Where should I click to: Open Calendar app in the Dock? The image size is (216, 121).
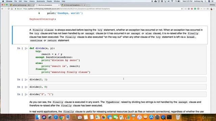click(x=80, y=117)
